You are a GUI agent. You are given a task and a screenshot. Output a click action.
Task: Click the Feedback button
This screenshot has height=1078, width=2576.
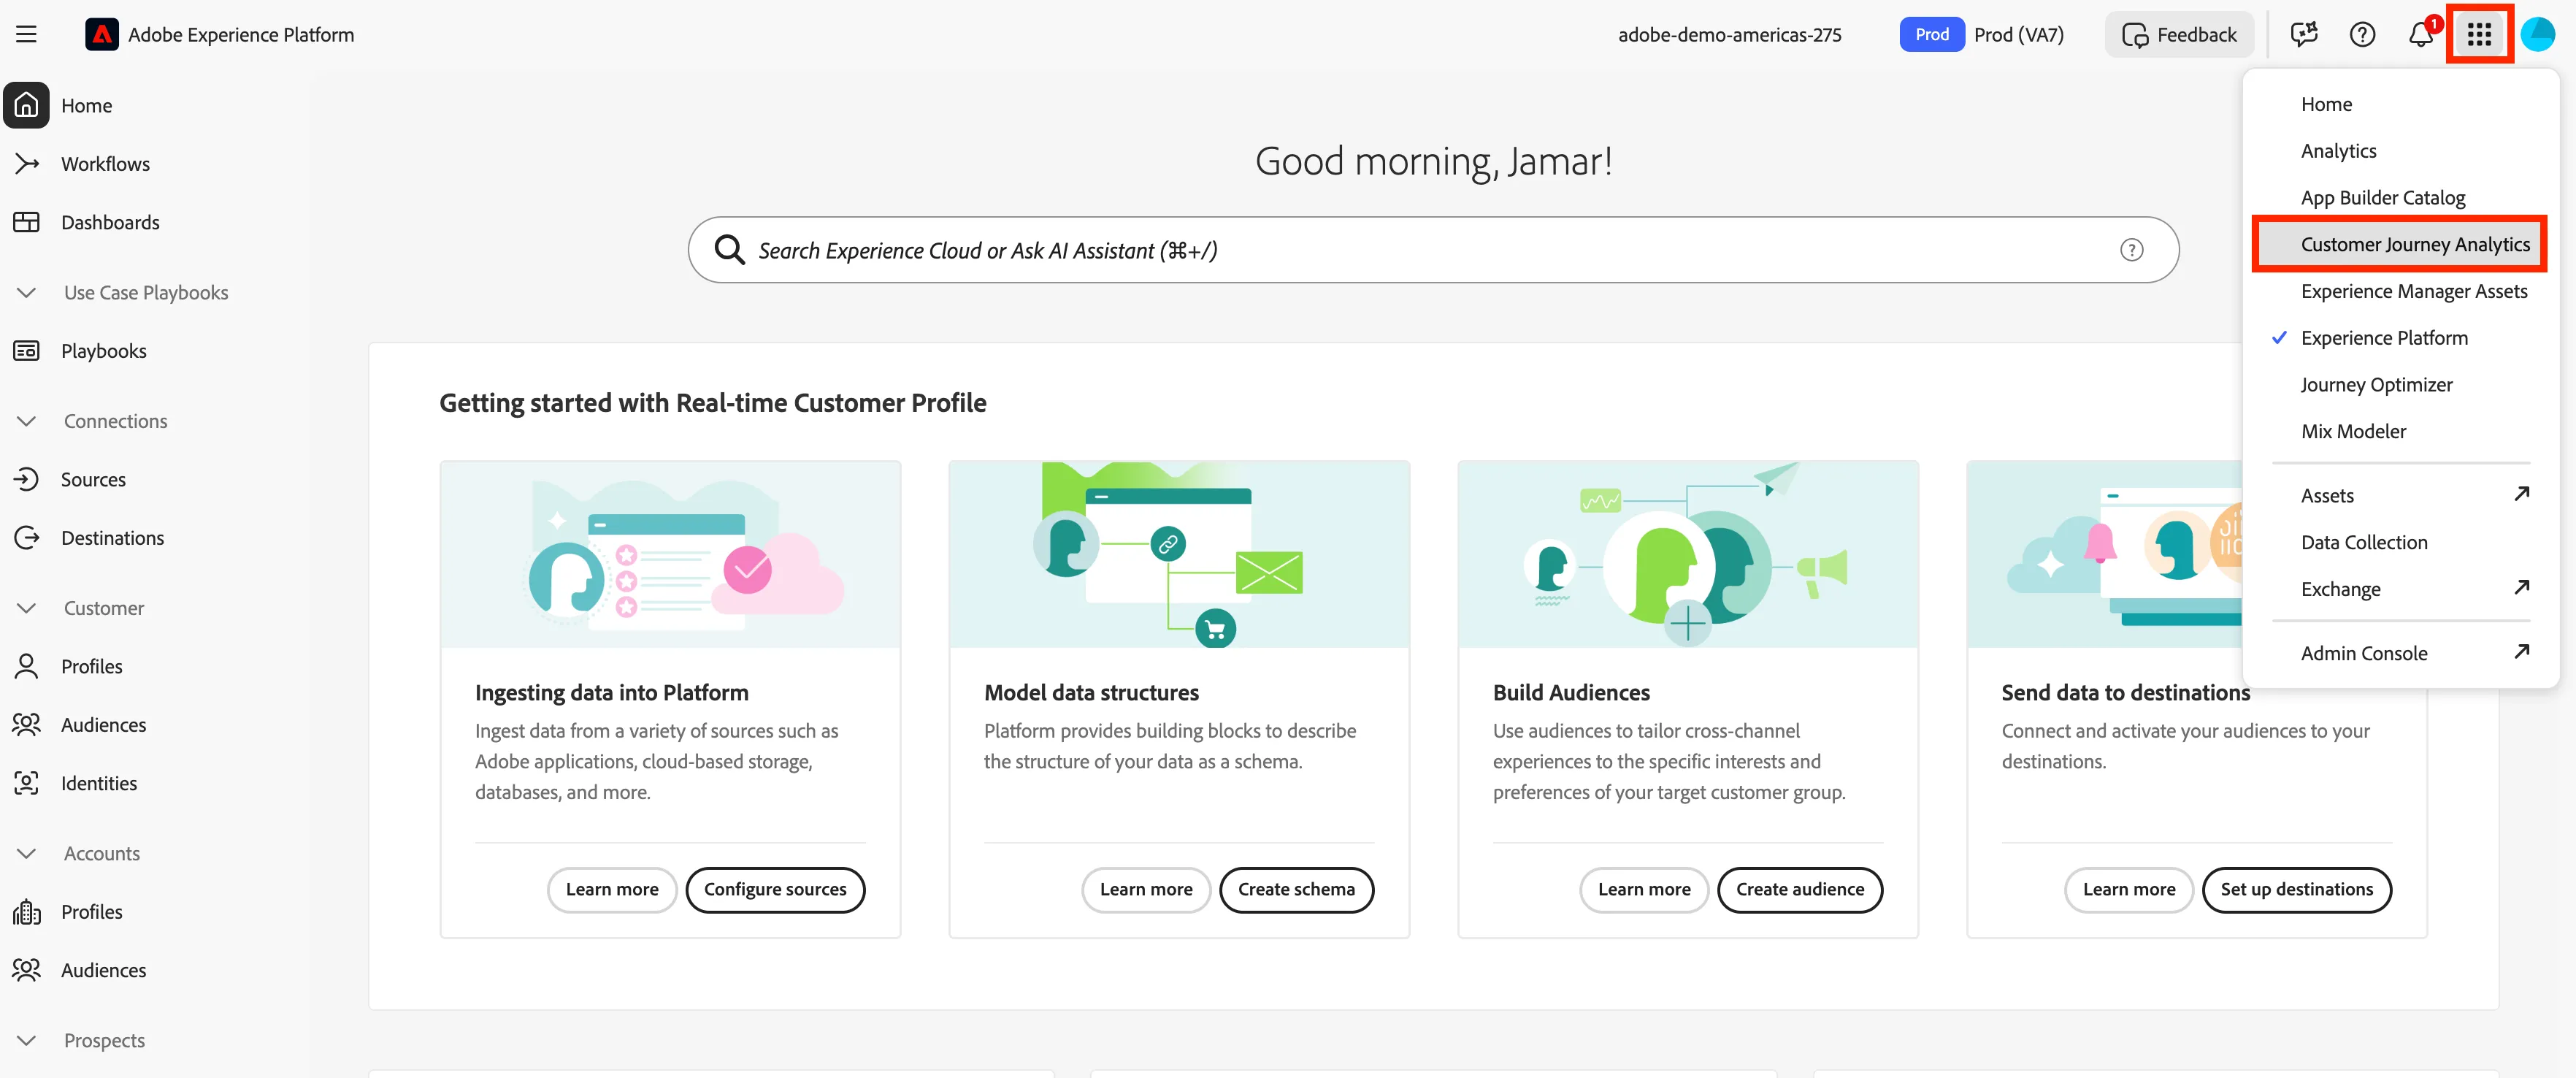tap(2179, 34)
